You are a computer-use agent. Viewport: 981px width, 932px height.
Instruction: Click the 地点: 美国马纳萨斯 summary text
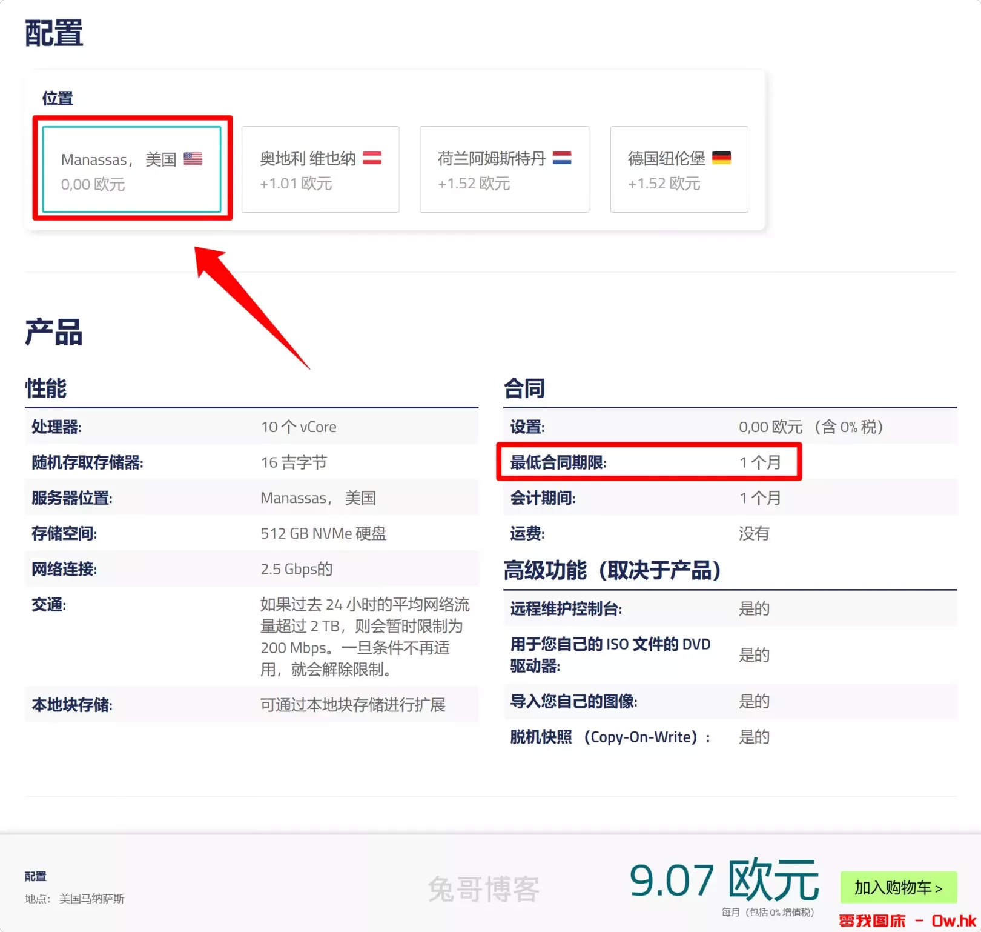coord(74,899)
